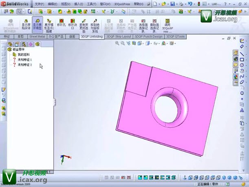Image resolution: width=249 pixels, height=187 pixels.
Task: Click the New document icon
Action: click(x=155, y=4)
